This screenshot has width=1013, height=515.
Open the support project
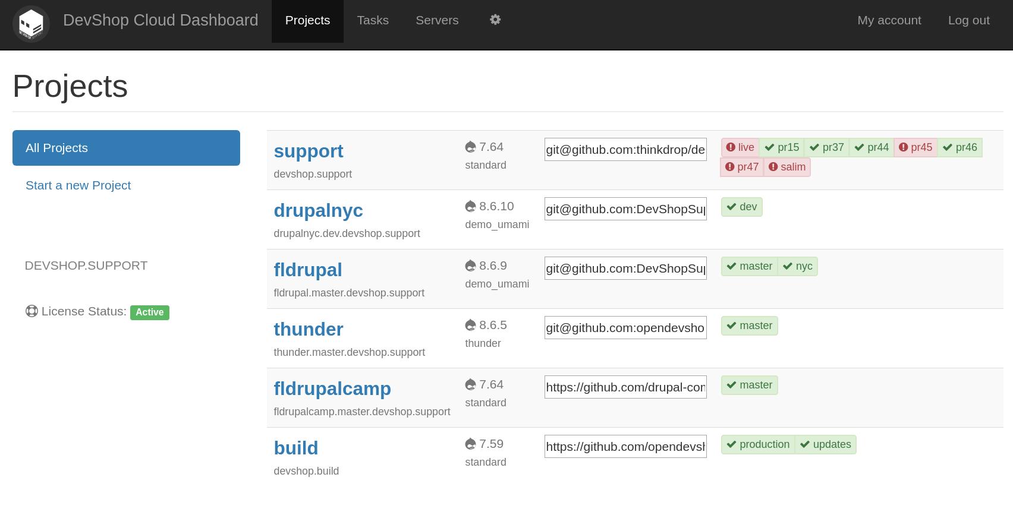click(x=309, y=151)
